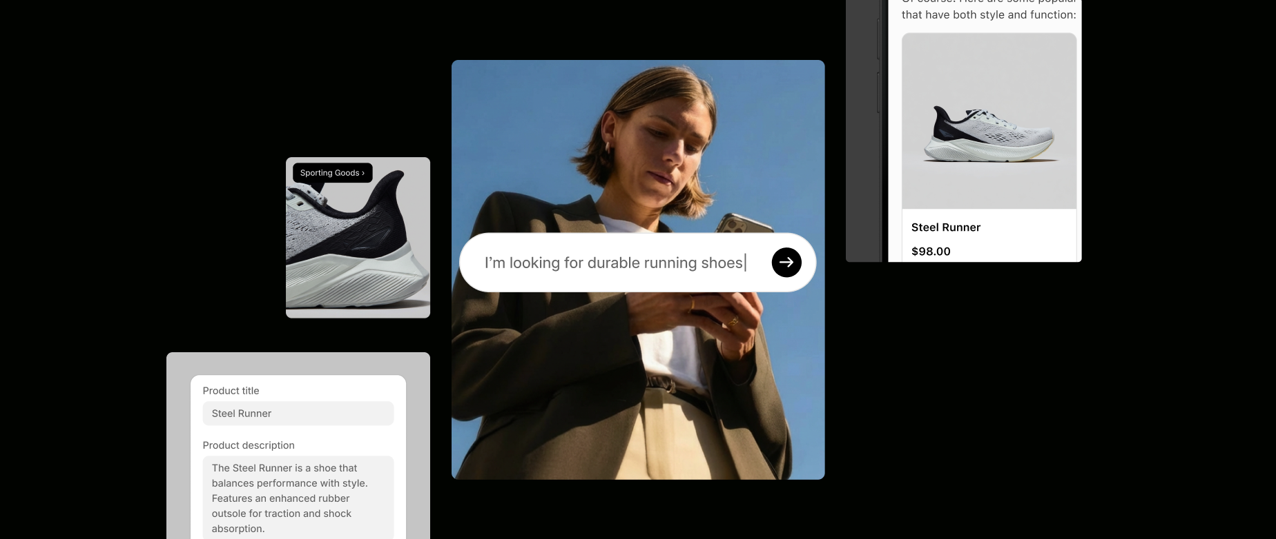Viewport: 1276px width, 539px height.
Task: Click the Product description label
Action: [249, 445]
